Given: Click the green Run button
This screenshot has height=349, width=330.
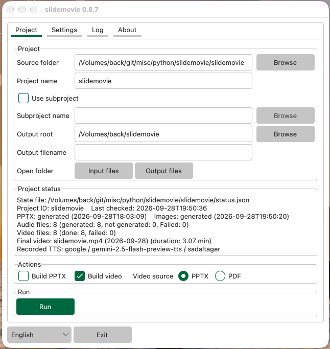Looking at the screenshot, I should tap(45, 307).
